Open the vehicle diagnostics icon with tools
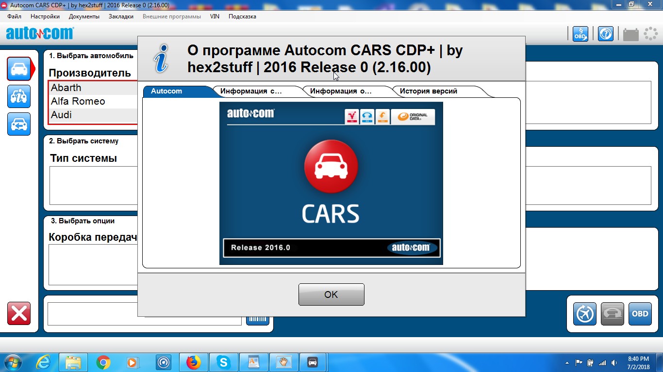 pos(19,96)
